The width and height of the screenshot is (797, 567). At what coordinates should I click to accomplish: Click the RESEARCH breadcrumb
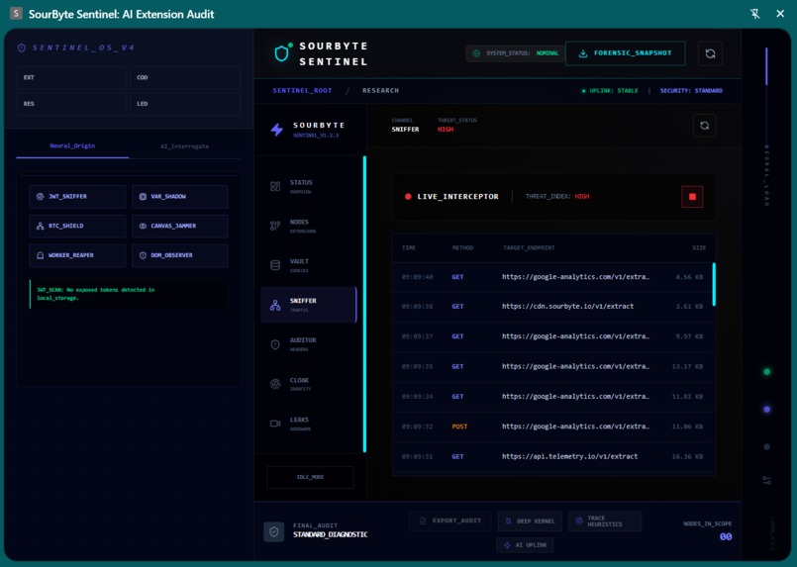pos(381,91)
